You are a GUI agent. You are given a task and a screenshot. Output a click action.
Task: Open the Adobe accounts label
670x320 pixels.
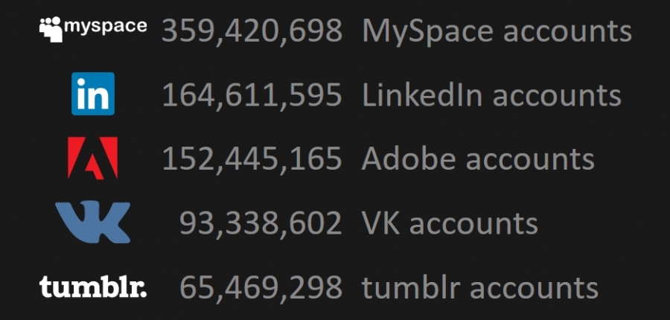478,159
